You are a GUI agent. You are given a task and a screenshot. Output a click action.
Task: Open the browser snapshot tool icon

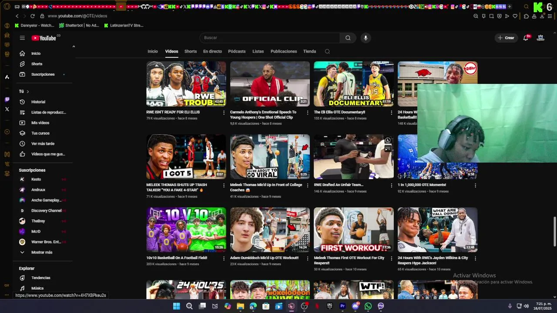tap(491, 16)
